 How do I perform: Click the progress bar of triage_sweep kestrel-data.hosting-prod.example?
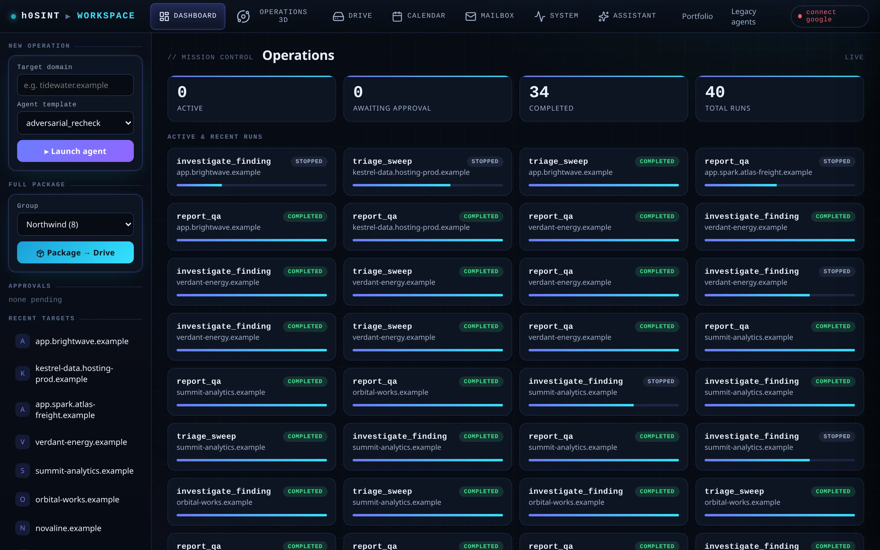(x=428, y=185)
